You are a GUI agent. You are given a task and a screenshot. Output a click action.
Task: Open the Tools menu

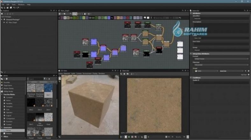point(13,5)
